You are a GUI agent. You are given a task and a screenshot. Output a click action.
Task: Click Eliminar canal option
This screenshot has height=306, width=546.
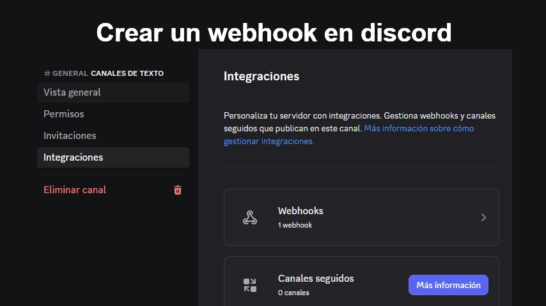pyautogui.click(x=75, y=189)
